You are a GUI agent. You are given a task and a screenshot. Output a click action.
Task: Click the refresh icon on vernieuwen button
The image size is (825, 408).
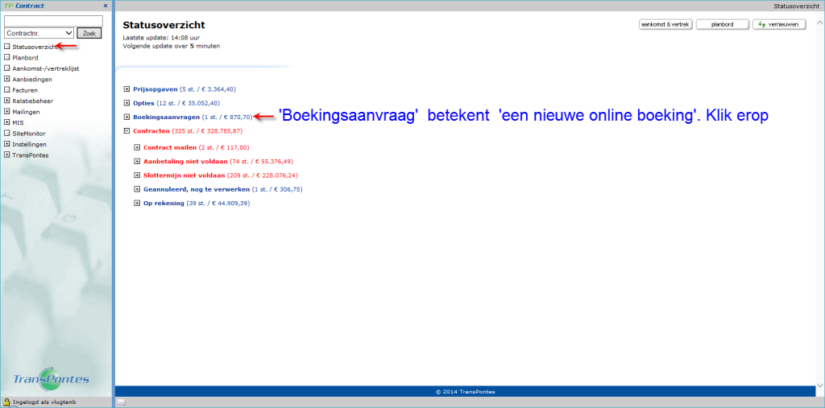[762, 25]
